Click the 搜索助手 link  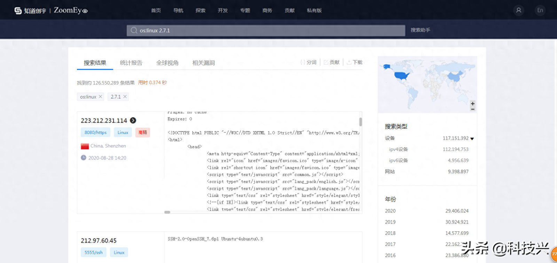click(421, 30)
